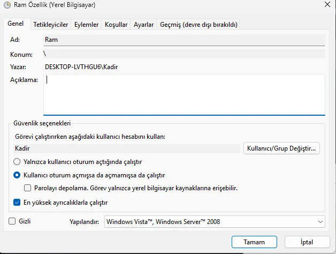This screenshot has height=254, width=336.
Task: Enable the Gizli checkbox
Action: (12, 221)
